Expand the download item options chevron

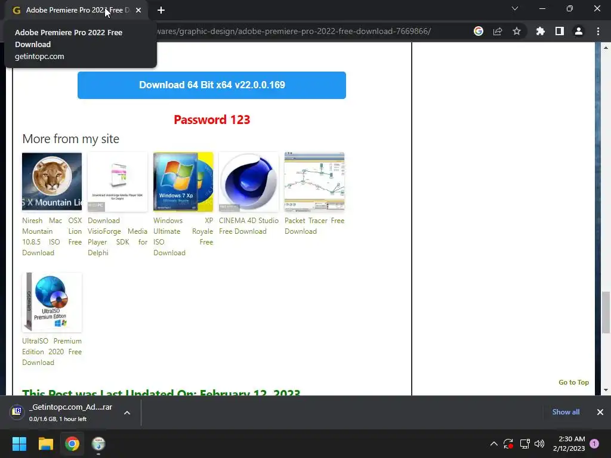tap(127, 413)
